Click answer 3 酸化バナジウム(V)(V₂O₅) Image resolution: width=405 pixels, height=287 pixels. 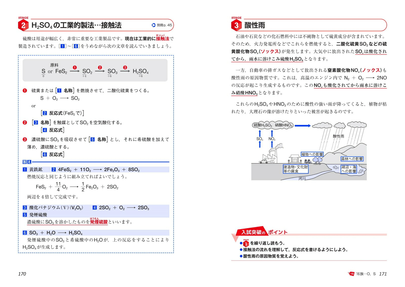pyautogui.click(x=53, y=208)
